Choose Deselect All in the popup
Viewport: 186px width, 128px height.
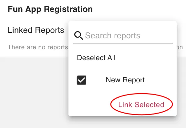(x=96, y=58)
